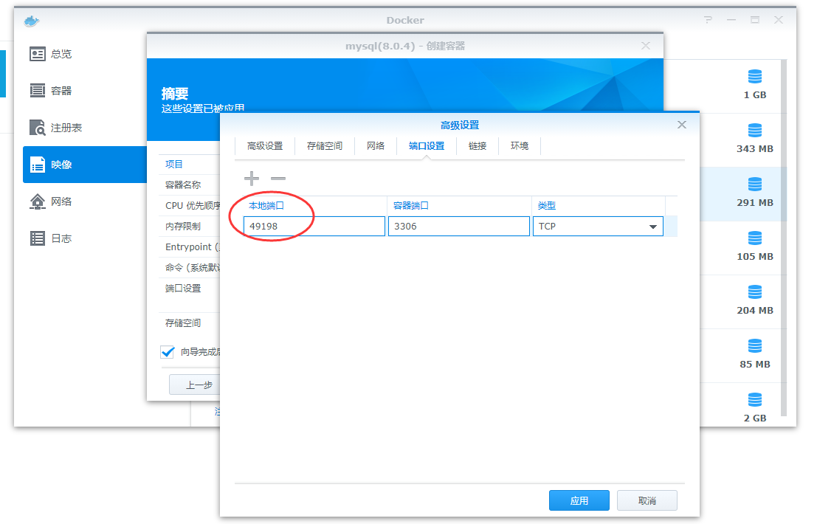Click the container port field 3306

tap(458, 227)
